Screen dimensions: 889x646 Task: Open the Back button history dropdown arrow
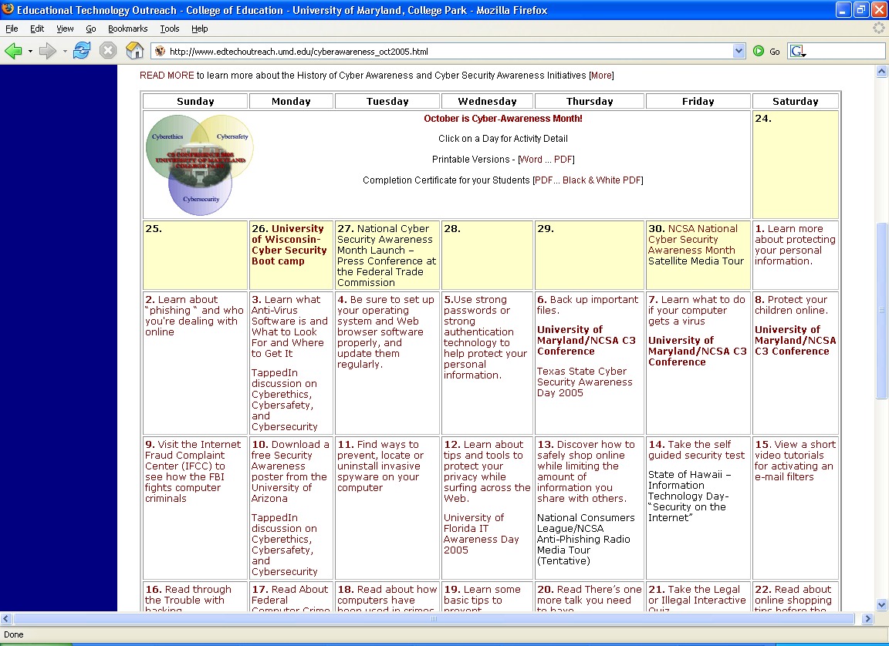(x=30, y=51)
